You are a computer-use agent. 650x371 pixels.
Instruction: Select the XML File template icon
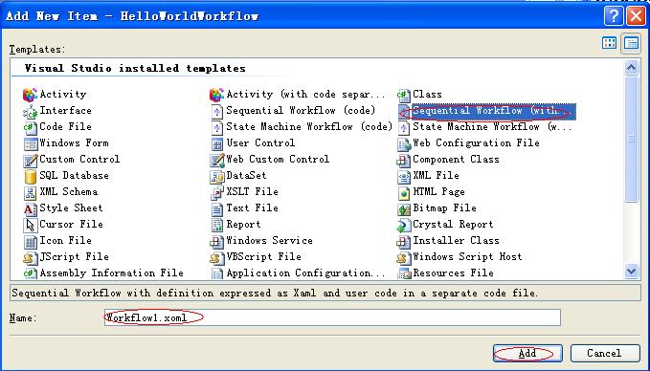coord(403,176)
